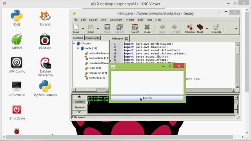Viewport: 251px width, 141px height.
Task: Revert the file using Revert icon
Action: [135, 29]
